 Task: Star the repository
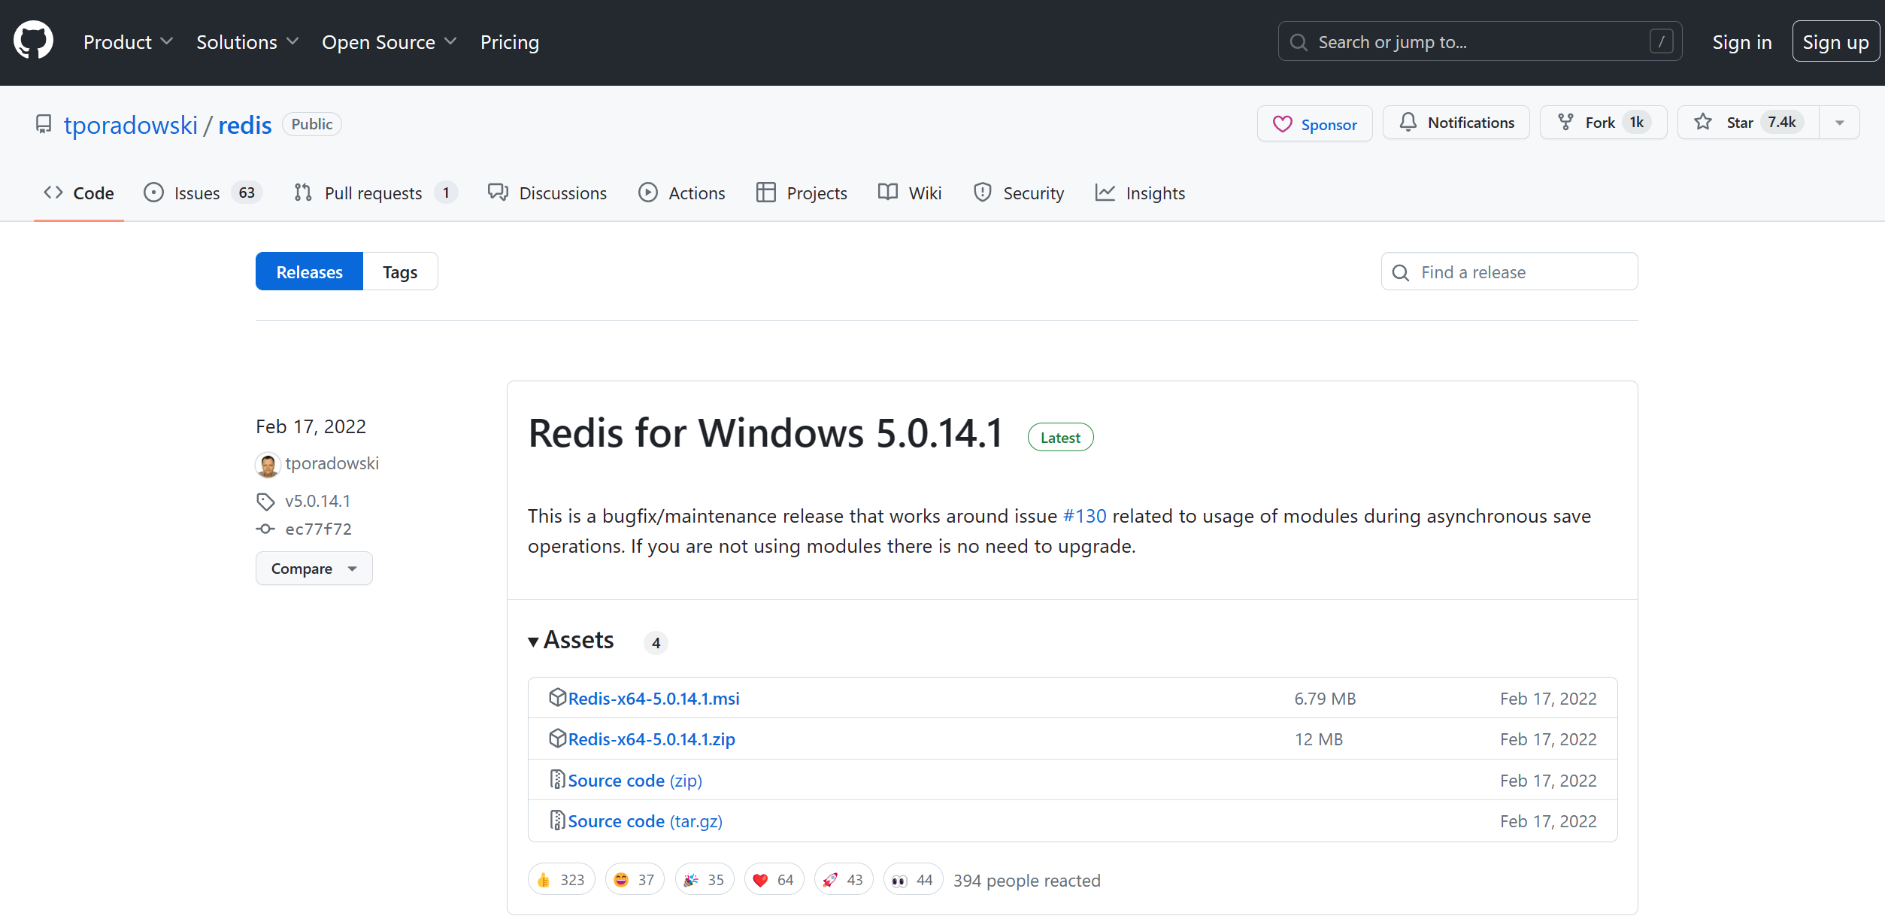[1748, 123]
